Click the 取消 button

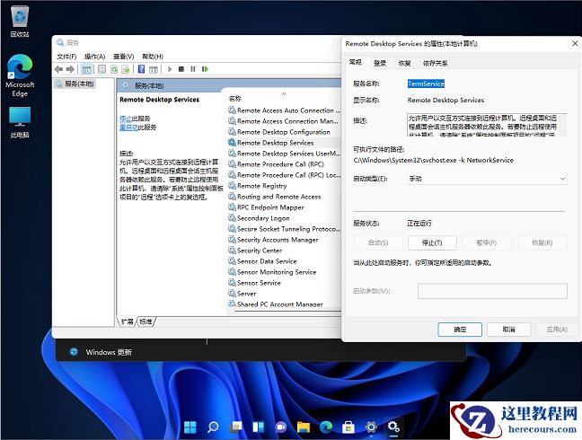coord(508,329)
